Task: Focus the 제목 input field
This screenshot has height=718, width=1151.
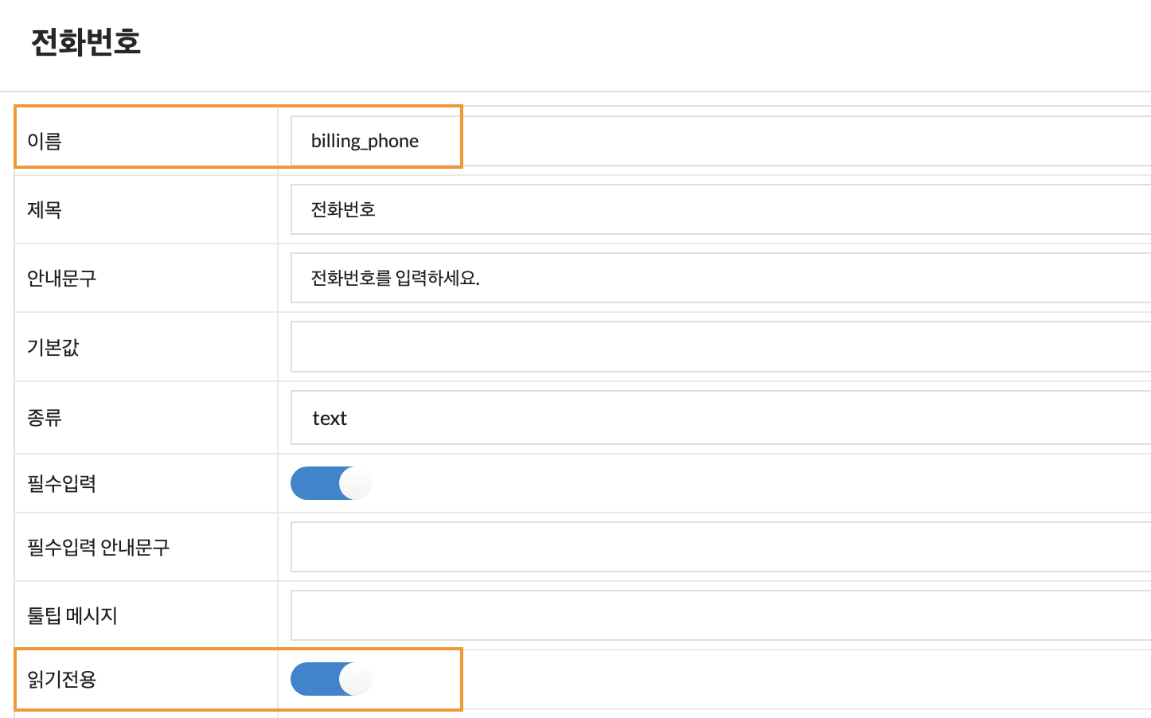Action: tap(721, 209)
